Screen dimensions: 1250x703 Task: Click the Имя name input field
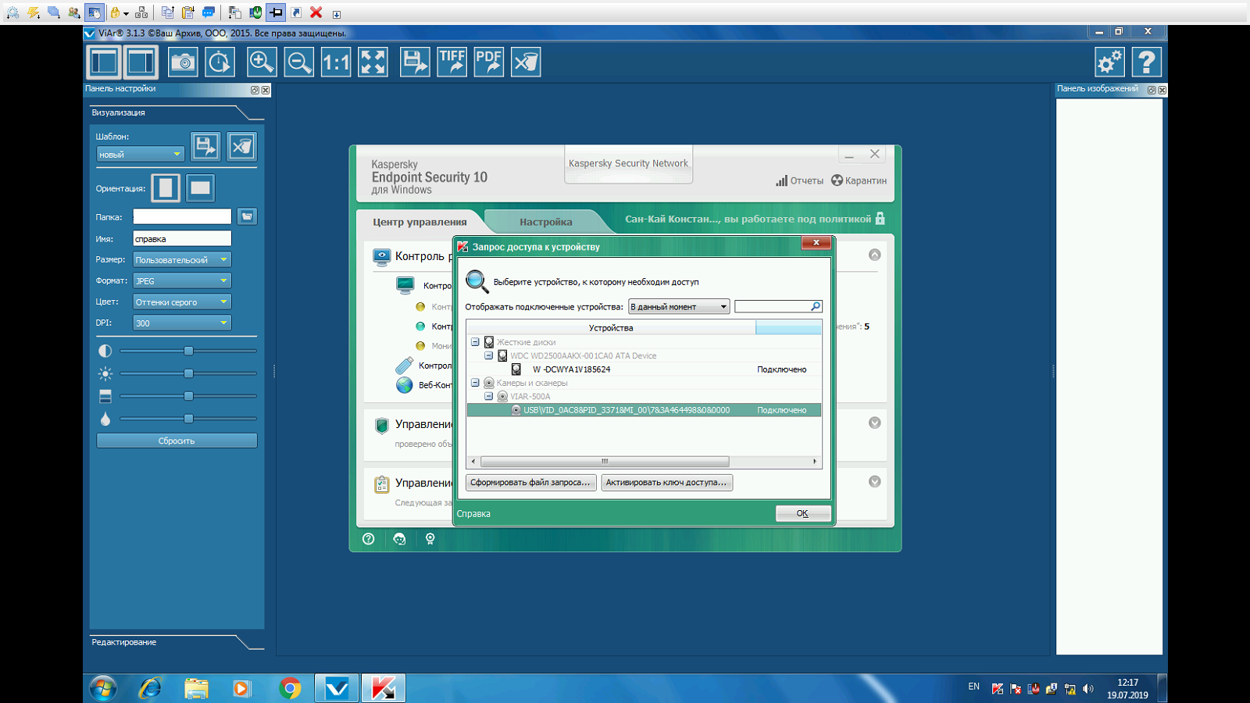coord(182,238)
